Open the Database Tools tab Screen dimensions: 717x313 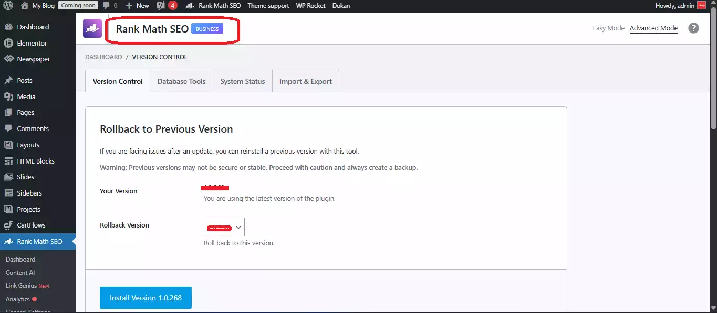point(181,81)
